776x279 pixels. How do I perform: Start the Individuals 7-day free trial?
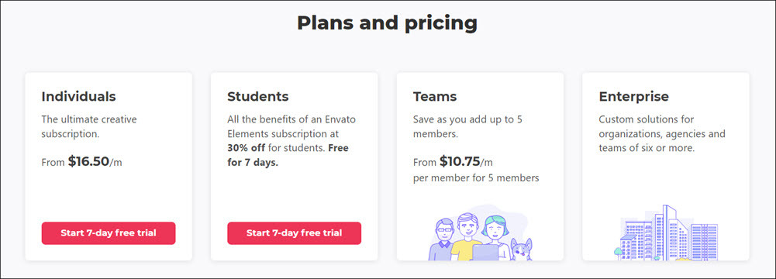109,233
